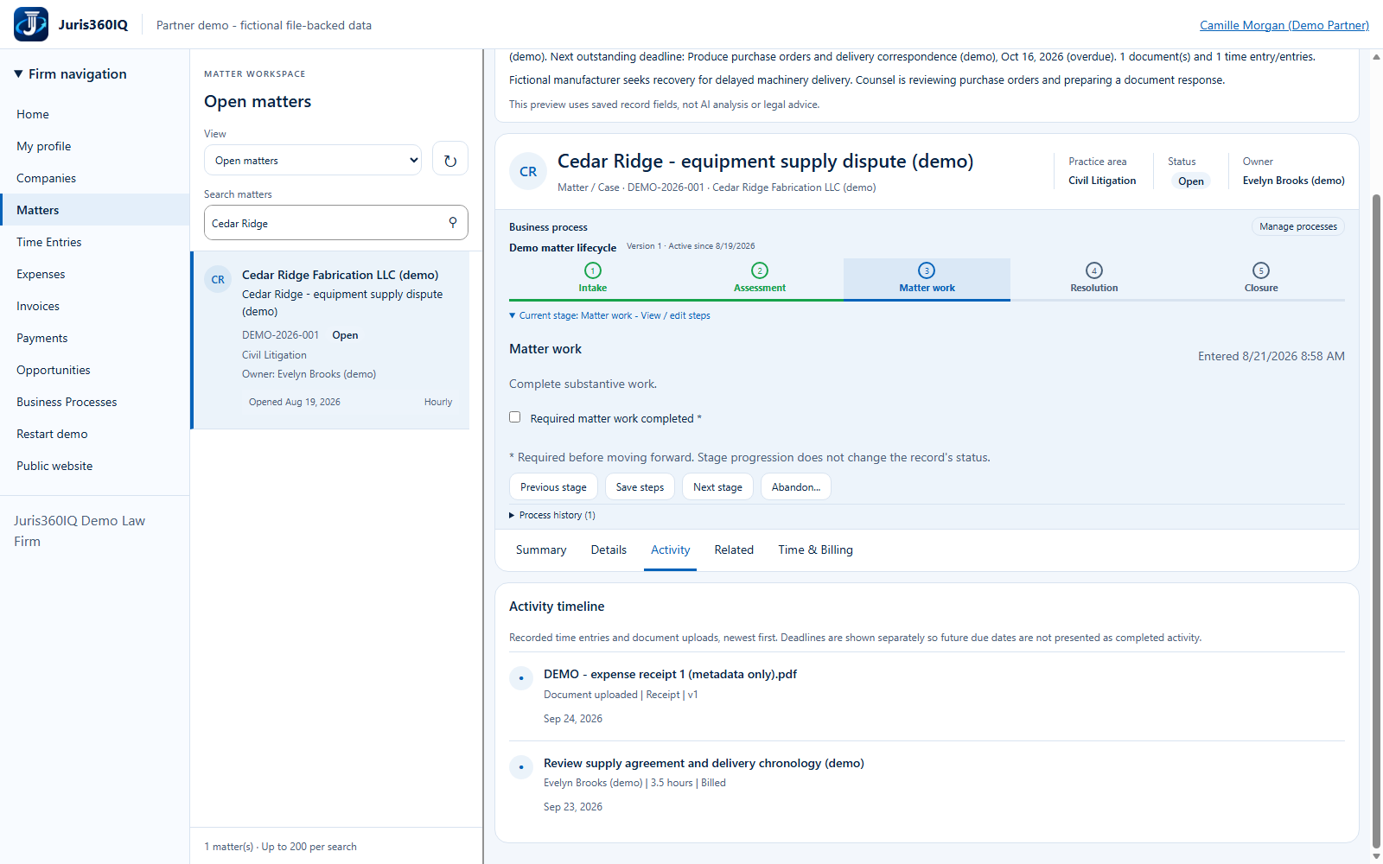Click the Abandon... button
Image resolution: width=1383 pixels, height=864 pixels.
coord(796,486)
